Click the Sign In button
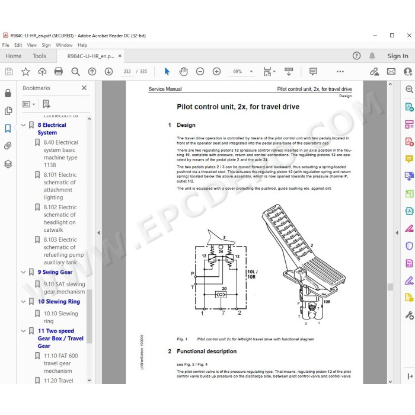This screenshot has height=415, width=415. pos(398,56)
